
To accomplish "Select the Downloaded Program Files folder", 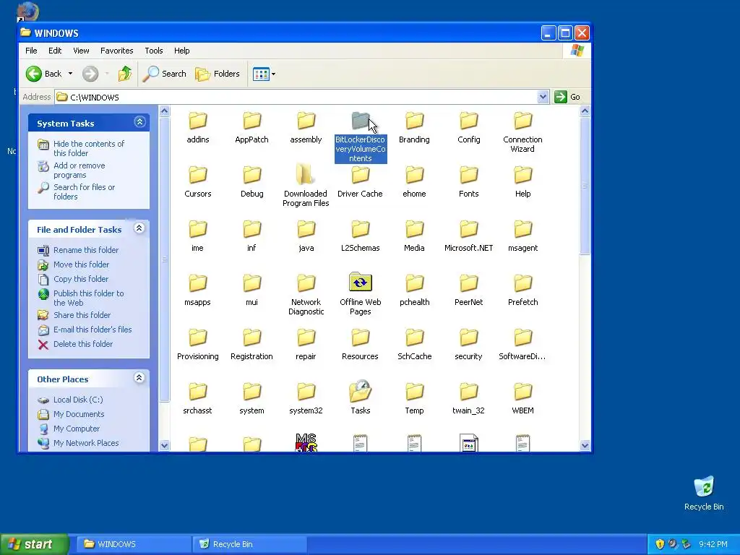I will (306, 186).
